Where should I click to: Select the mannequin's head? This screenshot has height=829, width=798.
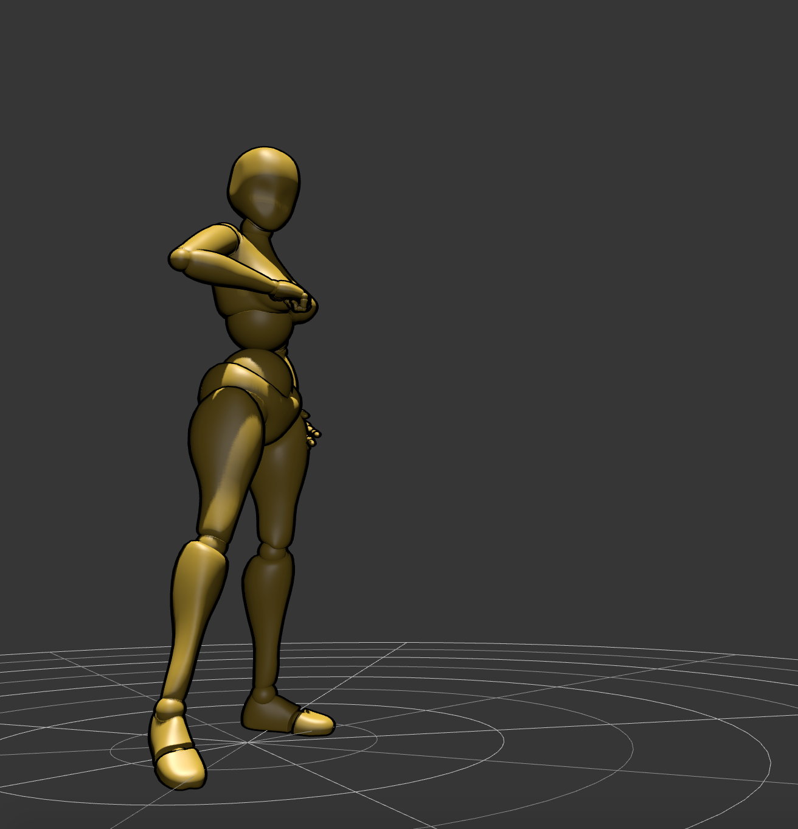coord(265,188)
